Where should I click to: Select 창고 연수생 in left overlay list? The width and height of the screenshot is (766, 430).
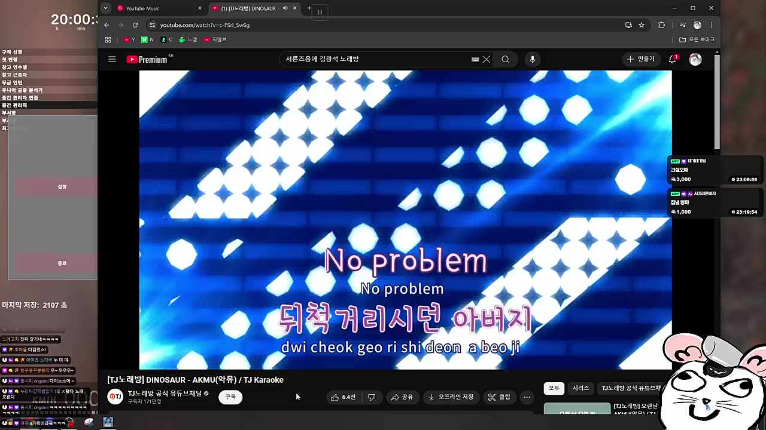coord(14,67)
